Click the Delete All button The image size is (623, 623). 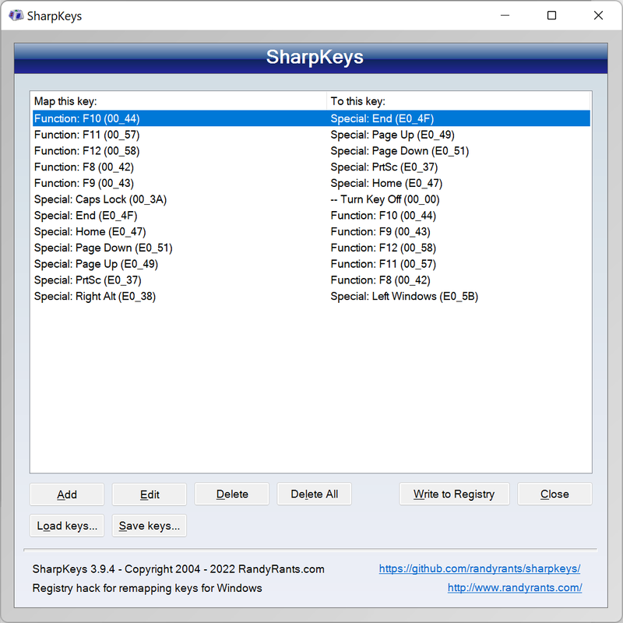pos(315,495)
